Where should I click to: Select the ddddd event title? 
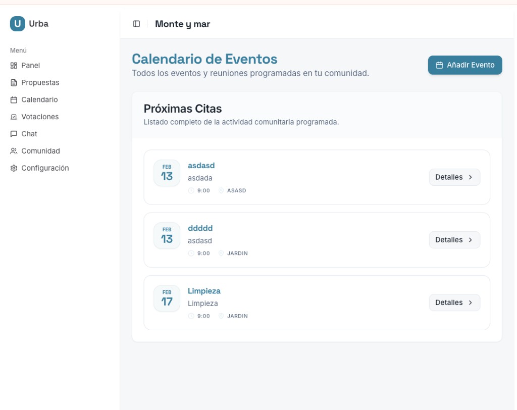click(200, 228)
